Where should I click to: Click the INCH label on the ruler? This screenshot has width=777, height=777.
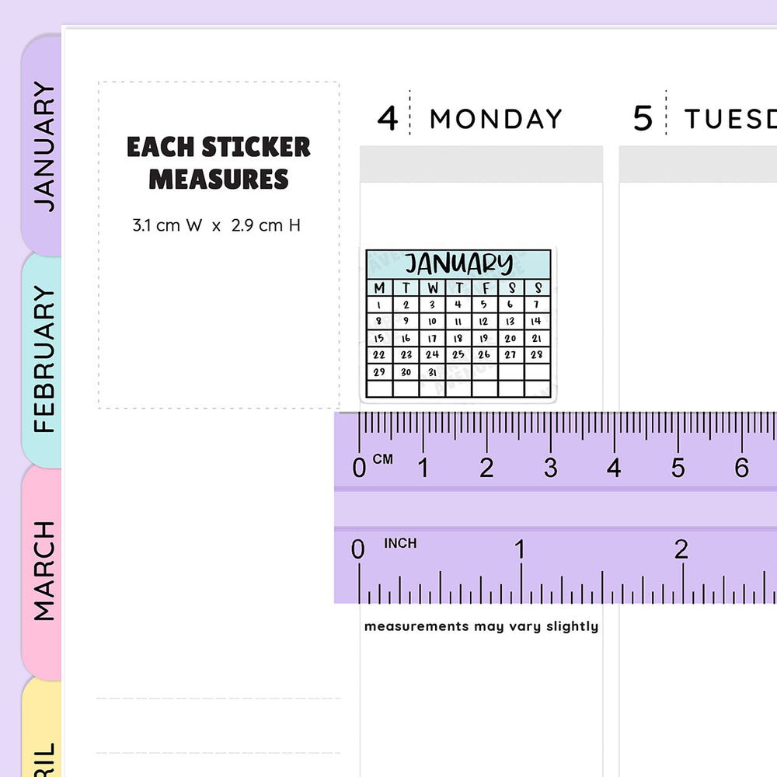click(400, 543)
